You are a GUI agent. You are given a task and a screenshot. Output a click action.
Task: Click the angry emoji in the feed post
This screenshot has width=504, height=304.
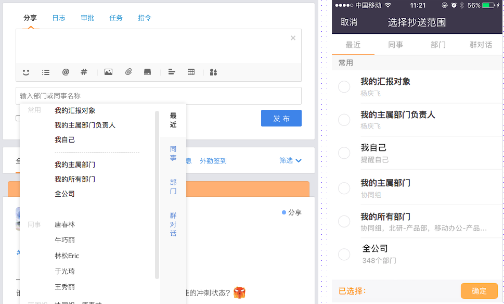pos(239,293)
